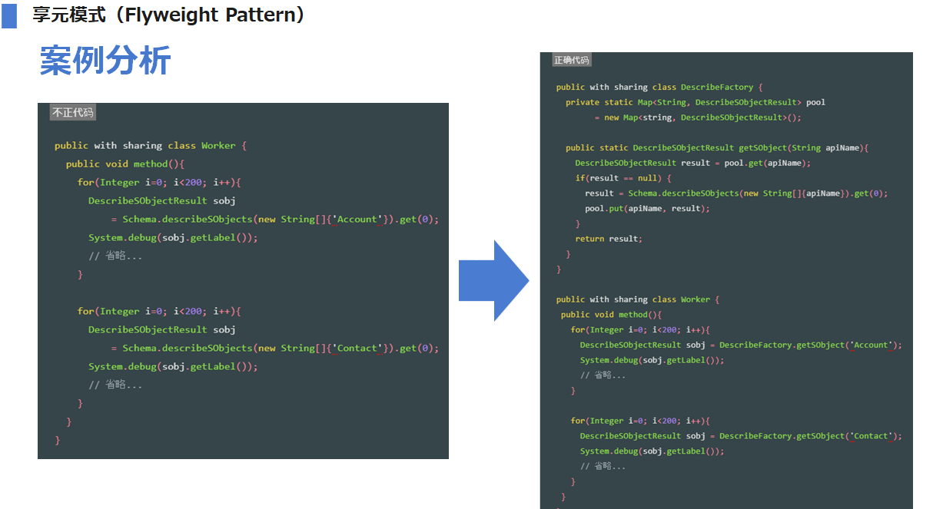Click the 'return result;' line
933x509 pixels.
609,239
